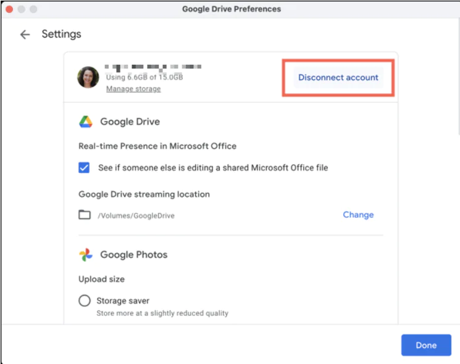Viewport: 460px width, 364px height.
Task: Click the Done button
Action: coord(426,345)
